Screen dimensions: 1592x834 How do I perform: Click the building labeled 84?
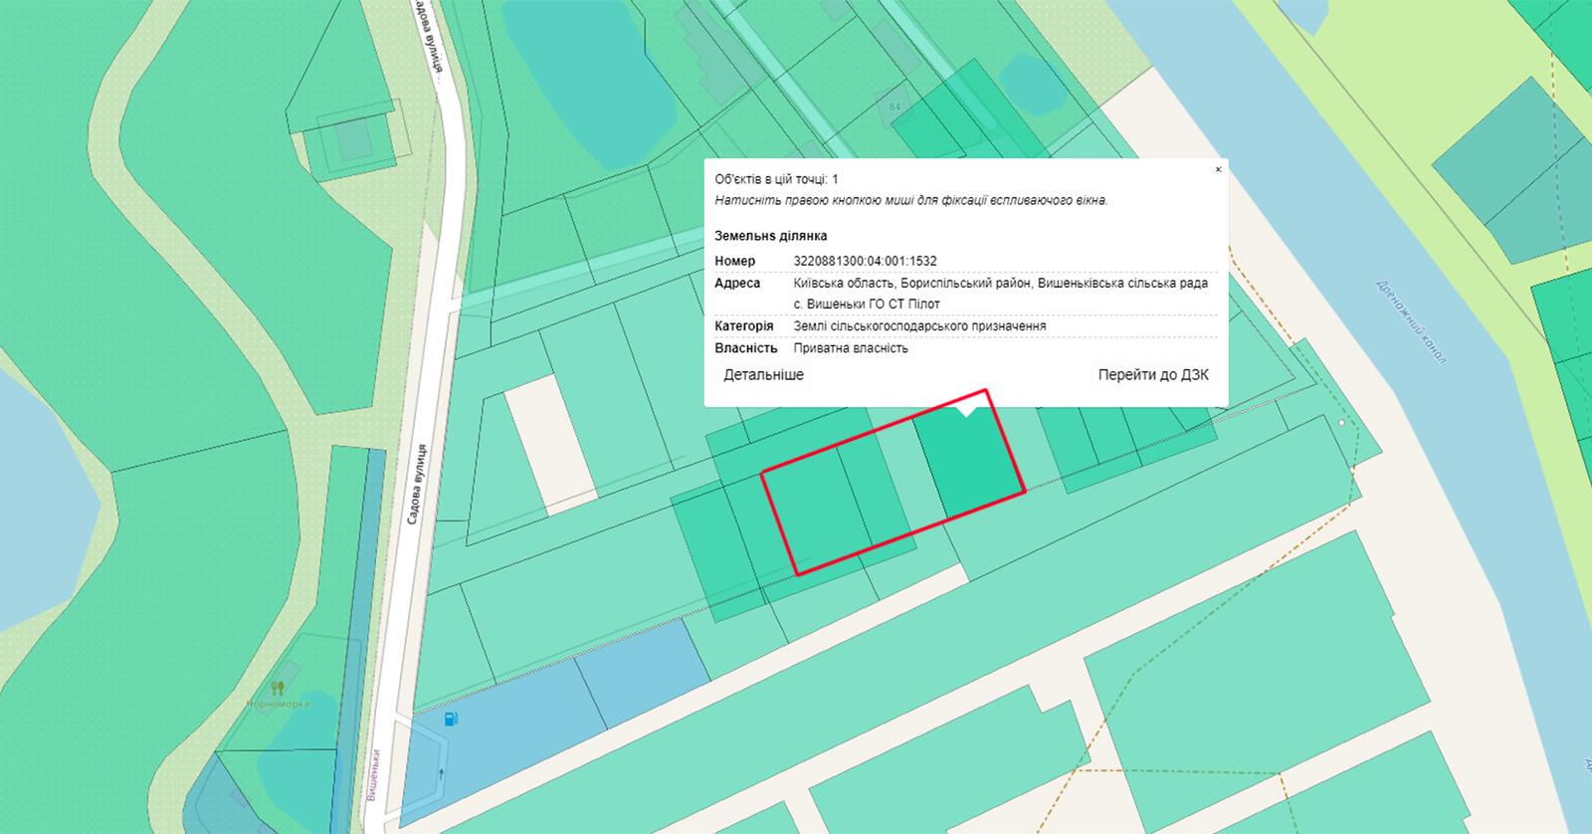point(894,107)
